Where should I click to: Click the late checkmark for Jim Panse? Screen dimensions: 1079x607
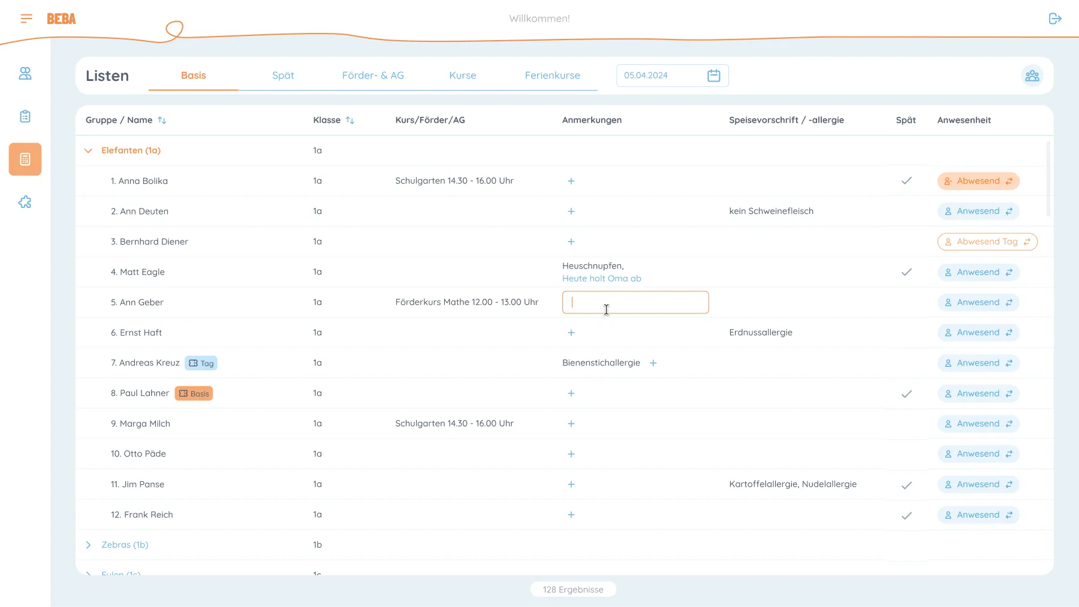[x=906, y=485]
